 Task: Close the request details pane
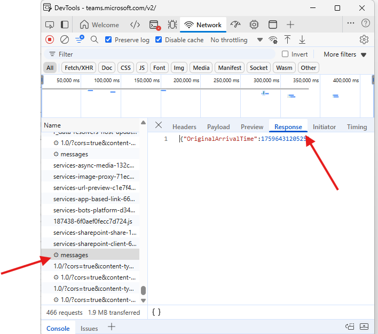159,125
